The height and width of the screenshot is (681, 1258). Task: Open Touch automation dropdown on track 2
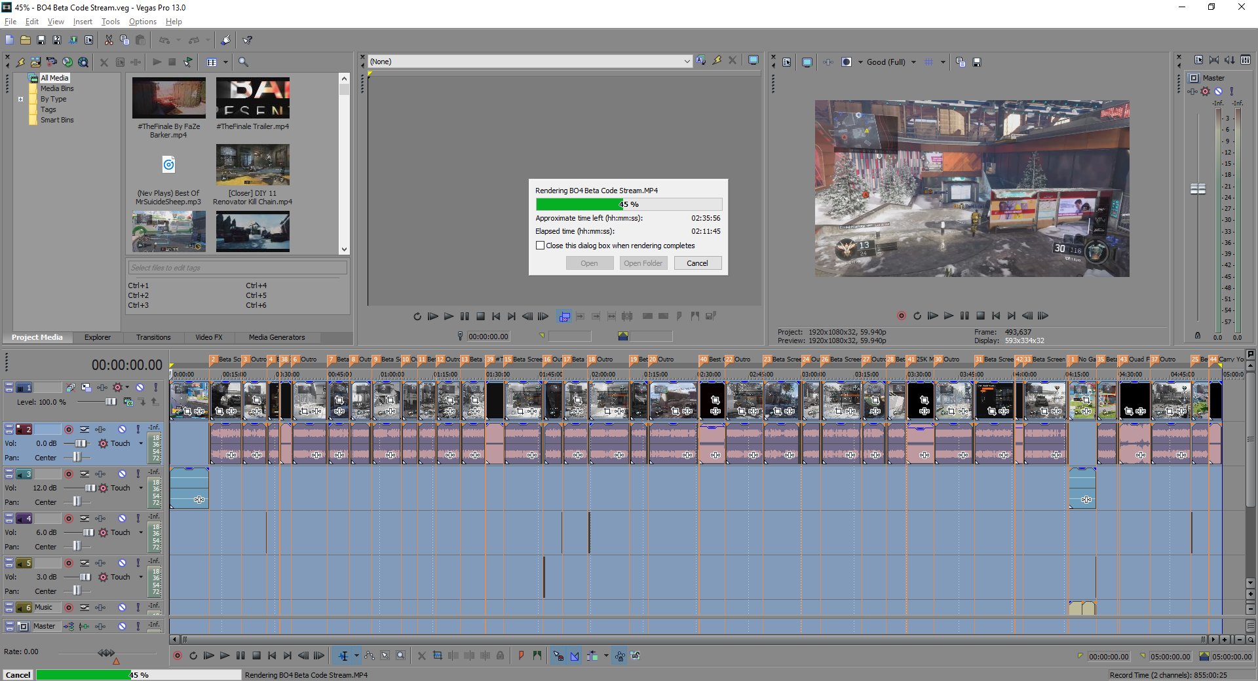[x=141, y=443]
